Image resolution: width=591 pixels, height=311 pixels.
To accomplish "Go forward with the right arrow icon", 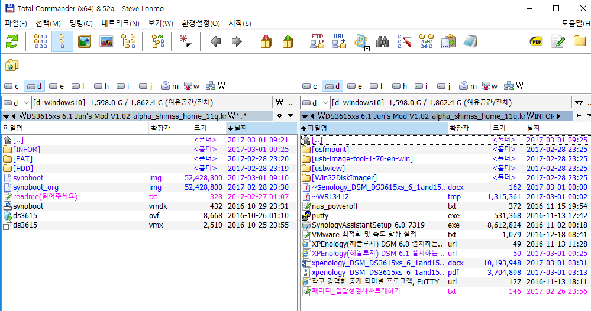I will click(237, 41).
